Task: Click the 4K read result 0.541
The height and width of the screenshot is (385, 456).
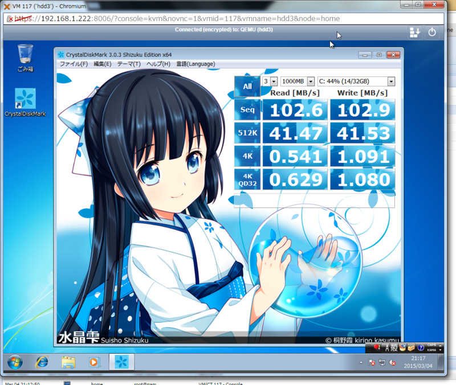Action: (x=295, y=156)
